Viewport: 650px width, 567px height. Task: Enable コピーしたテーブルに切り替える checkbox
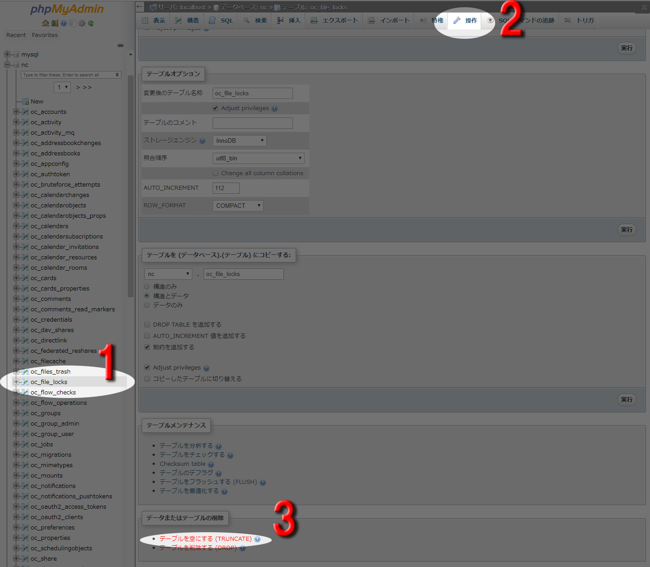(147, 379)
